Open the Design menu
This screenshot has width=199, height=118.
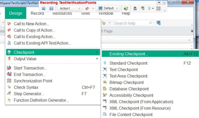(16, 13)
